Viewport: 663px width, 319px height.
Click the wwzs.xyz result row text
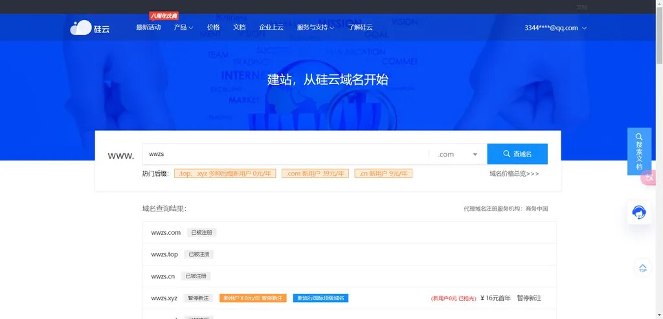point(164,298)
